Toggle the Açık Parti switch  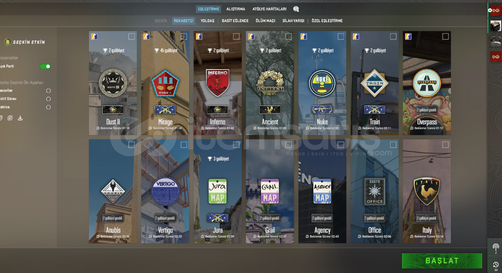(45, 66)
